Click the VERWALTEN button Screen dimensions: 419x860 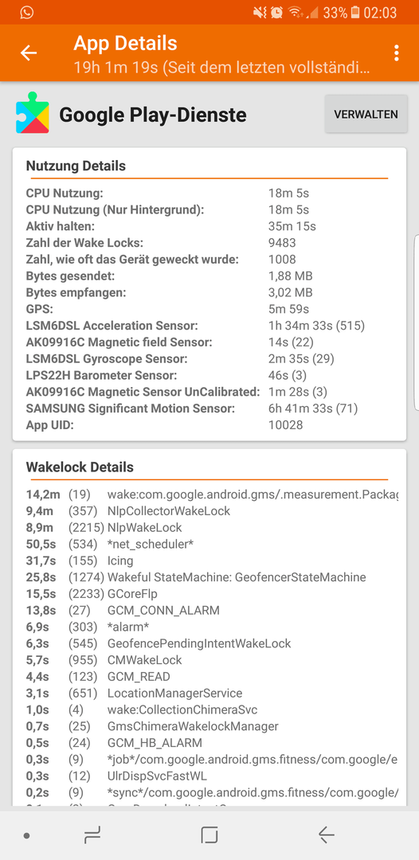366,114
